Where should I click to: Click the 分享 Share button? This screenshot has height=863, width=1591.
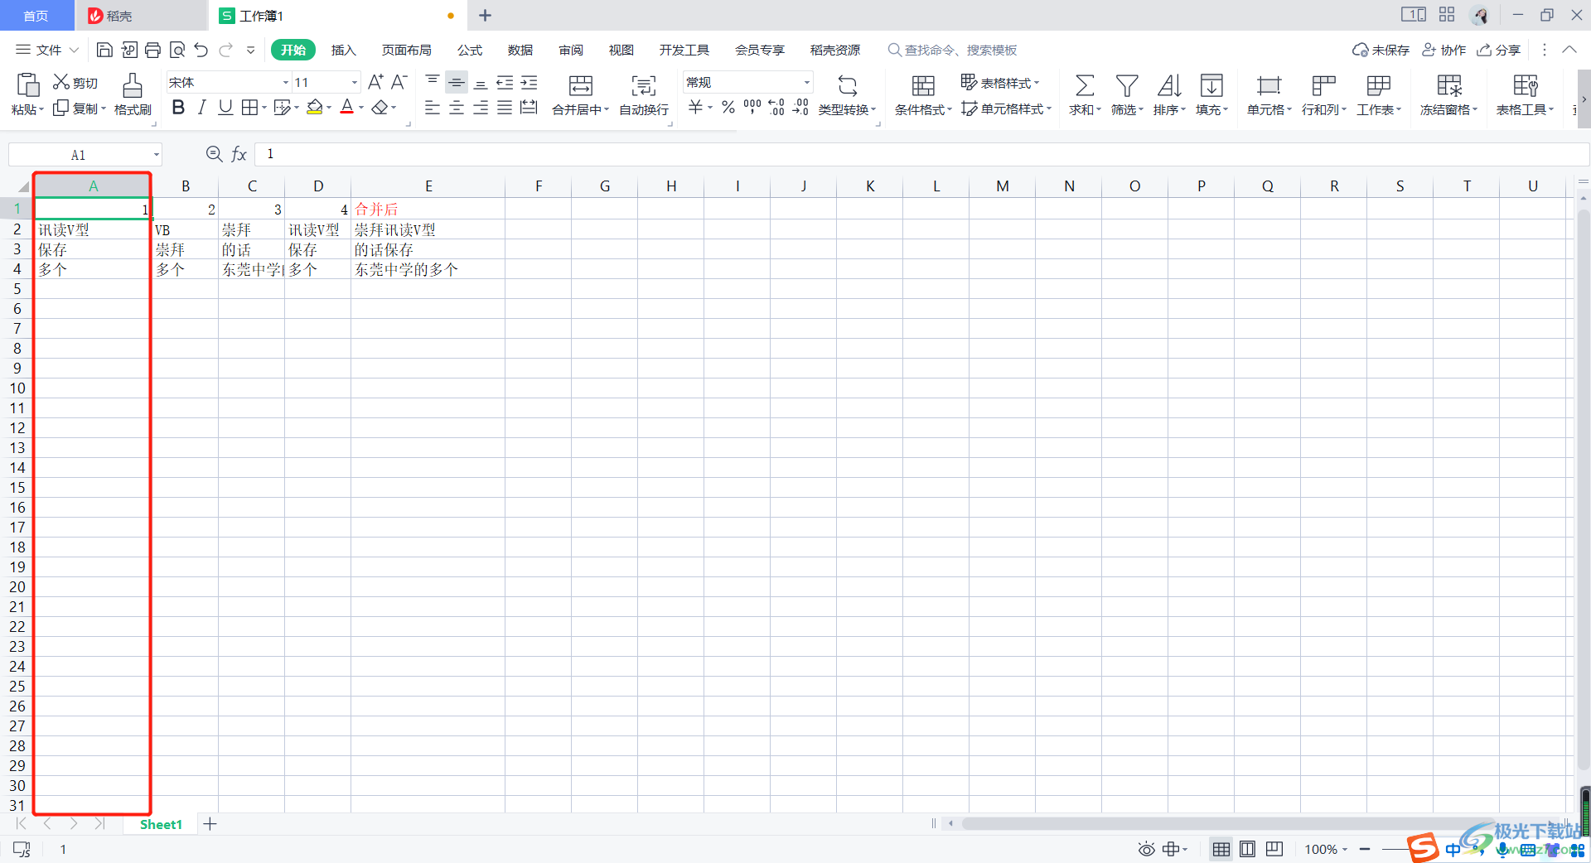pos(1499,50)
